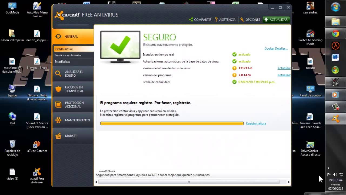Open Servicios en la nube
The height and width of the screenshot is (195, 346).
tap(68, 55)
